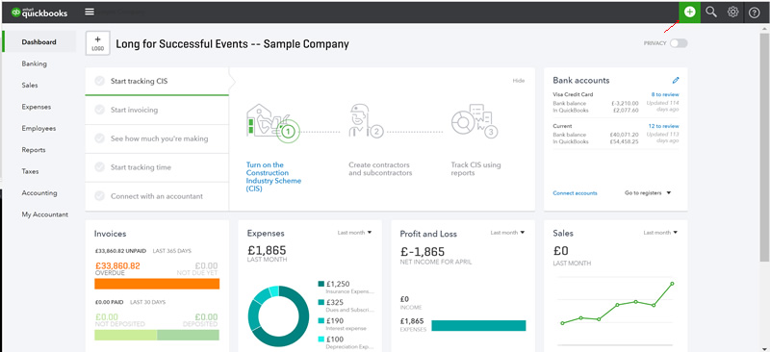
Task: Click the £-1,865 net income figure
Action: click(423, 251)
